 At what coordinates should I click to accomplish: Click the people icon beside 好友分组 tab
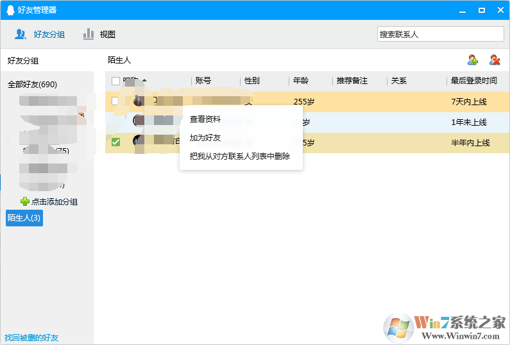[x=21, y=34]
